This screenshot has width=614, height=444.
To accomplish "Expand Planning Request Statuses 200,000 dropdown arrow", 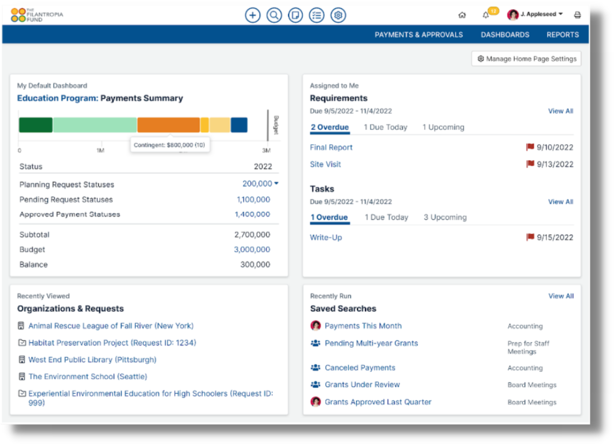I will click(x=276, y=183).
